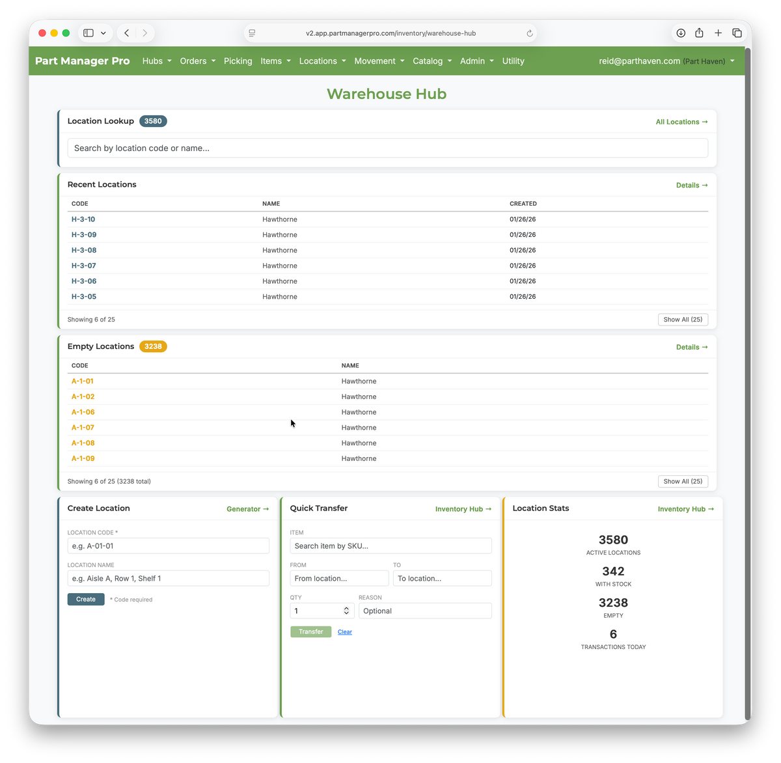Click the location code search field

click(388, 148)
